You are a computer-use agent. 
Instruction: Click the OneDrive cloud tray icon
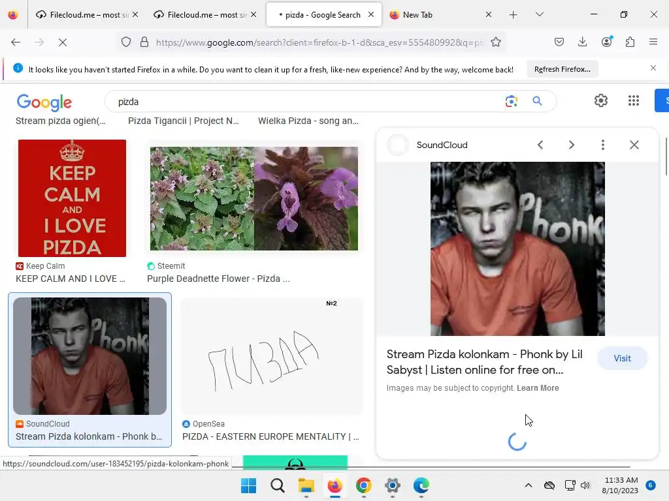point(549,485)
